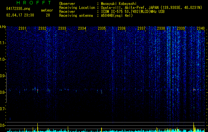The width and height of the screenshot is (208, 132).
Task: Select the Ogata-vill. Akita-Pref. JAPAN location text
Action: point(151,8)
